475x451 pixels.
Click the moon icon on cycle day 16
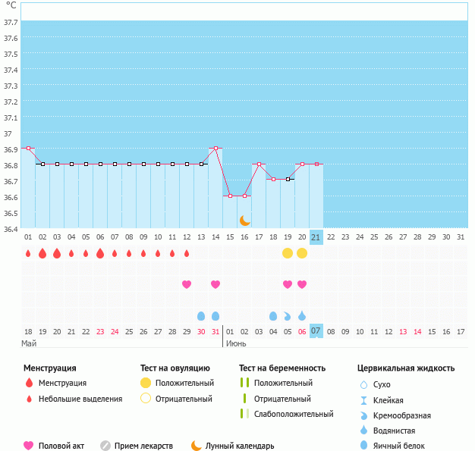pyautogui.click(x=244, y=220)
